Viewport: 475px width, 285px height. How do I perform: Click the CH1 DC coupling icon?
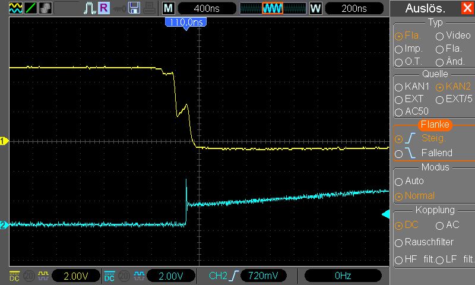click(14, 276)
